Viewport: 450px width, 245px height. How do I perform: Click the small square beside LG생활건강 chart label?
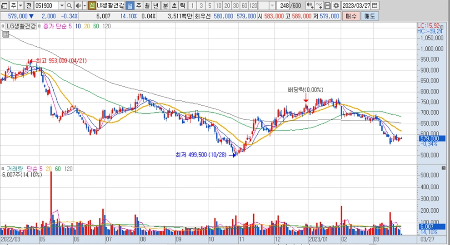click(x=3, y=26)
